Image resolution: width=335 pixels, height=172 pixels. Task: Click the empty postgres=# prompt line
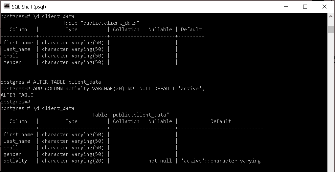(x=15, y=102)
